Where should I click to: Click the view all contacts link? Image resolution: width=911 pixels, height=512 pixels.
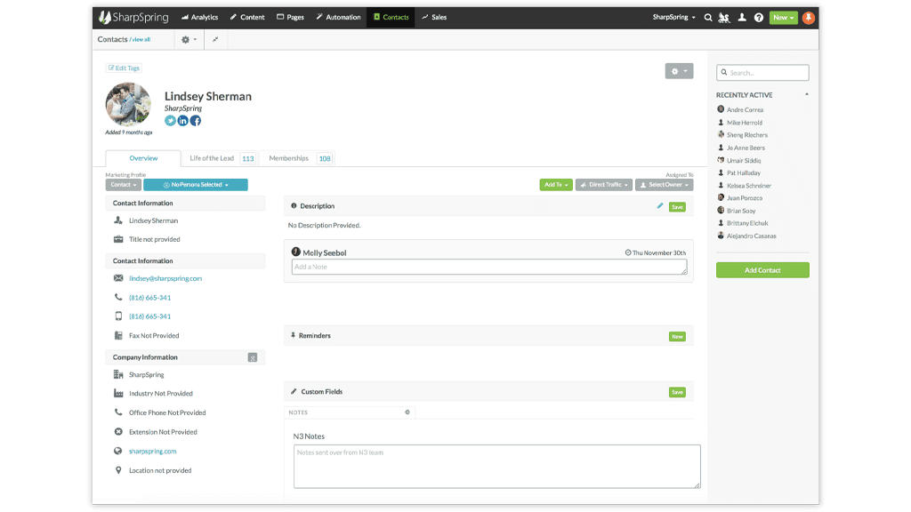[x=140, y=40]
